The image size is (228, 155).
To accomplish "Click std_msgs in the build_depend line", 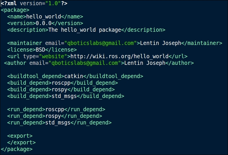I will [x=64, y=96].
